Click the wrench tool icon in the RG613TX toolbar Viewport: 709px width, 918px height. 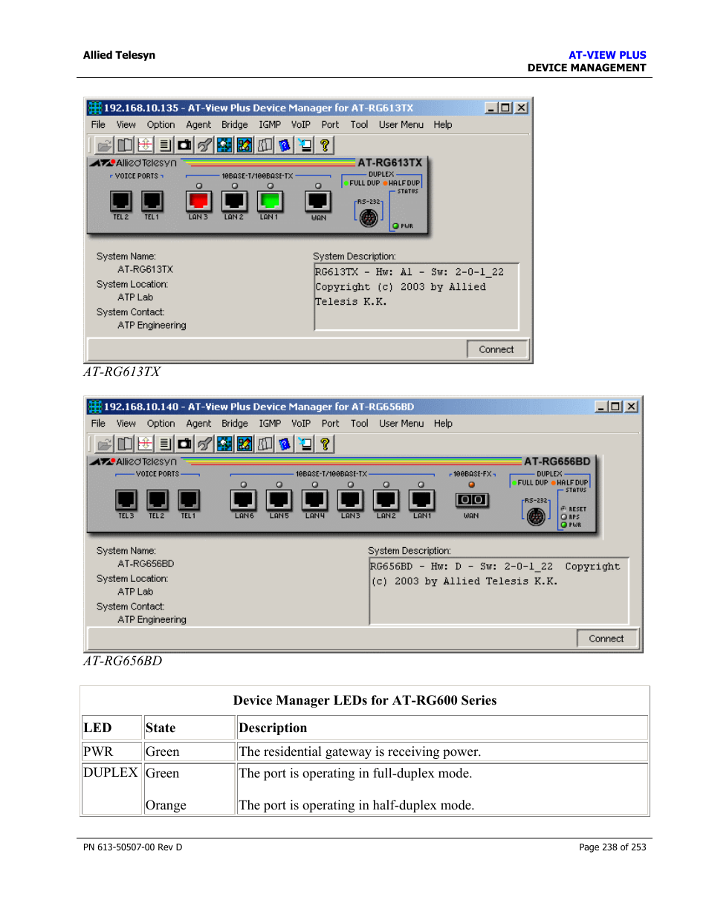pos(204,145)
